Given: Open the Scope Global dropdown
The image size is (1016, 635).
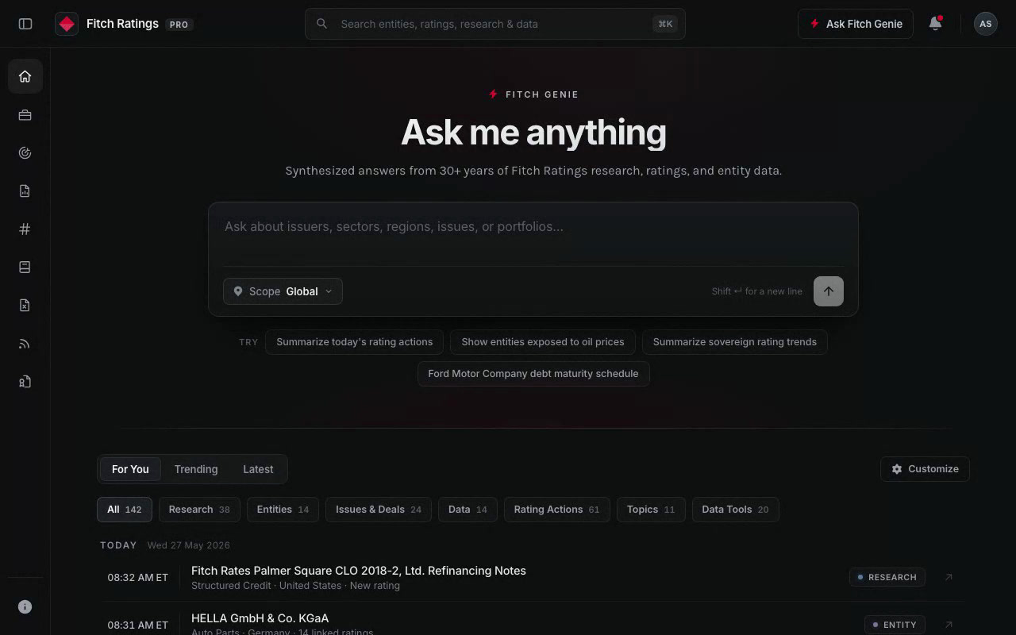Looking at the screenshot, I should click(283, 291).
